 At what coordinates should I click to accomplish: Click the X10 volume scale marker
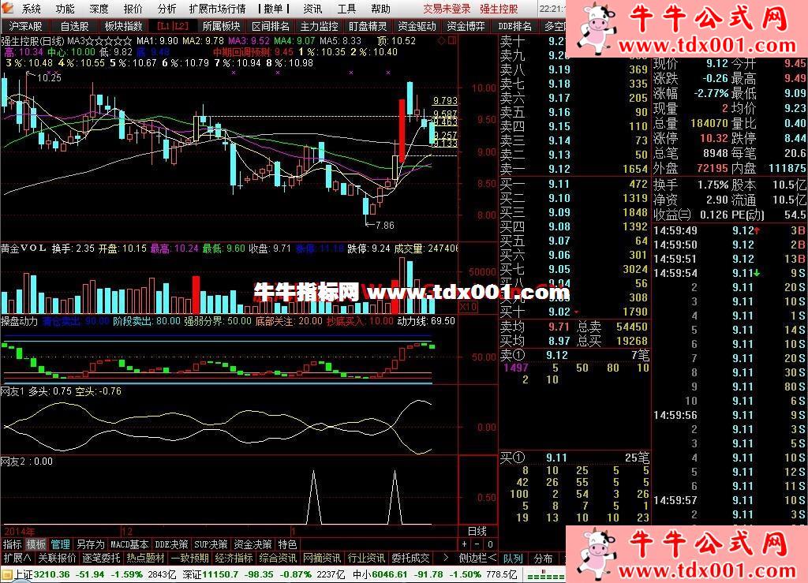click(x=468, y=307)
